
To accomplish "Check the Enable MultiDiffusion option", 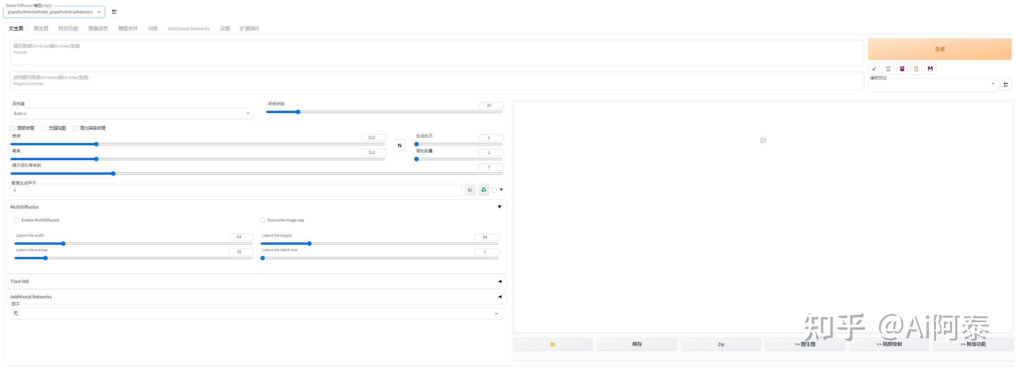I will 17,220.
